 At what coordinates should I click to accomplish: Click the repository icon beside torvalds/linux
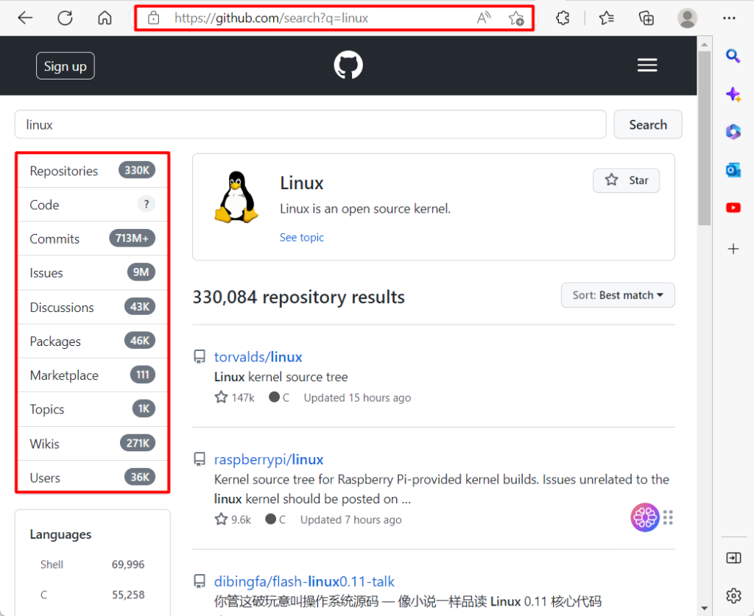click(200, 356)
